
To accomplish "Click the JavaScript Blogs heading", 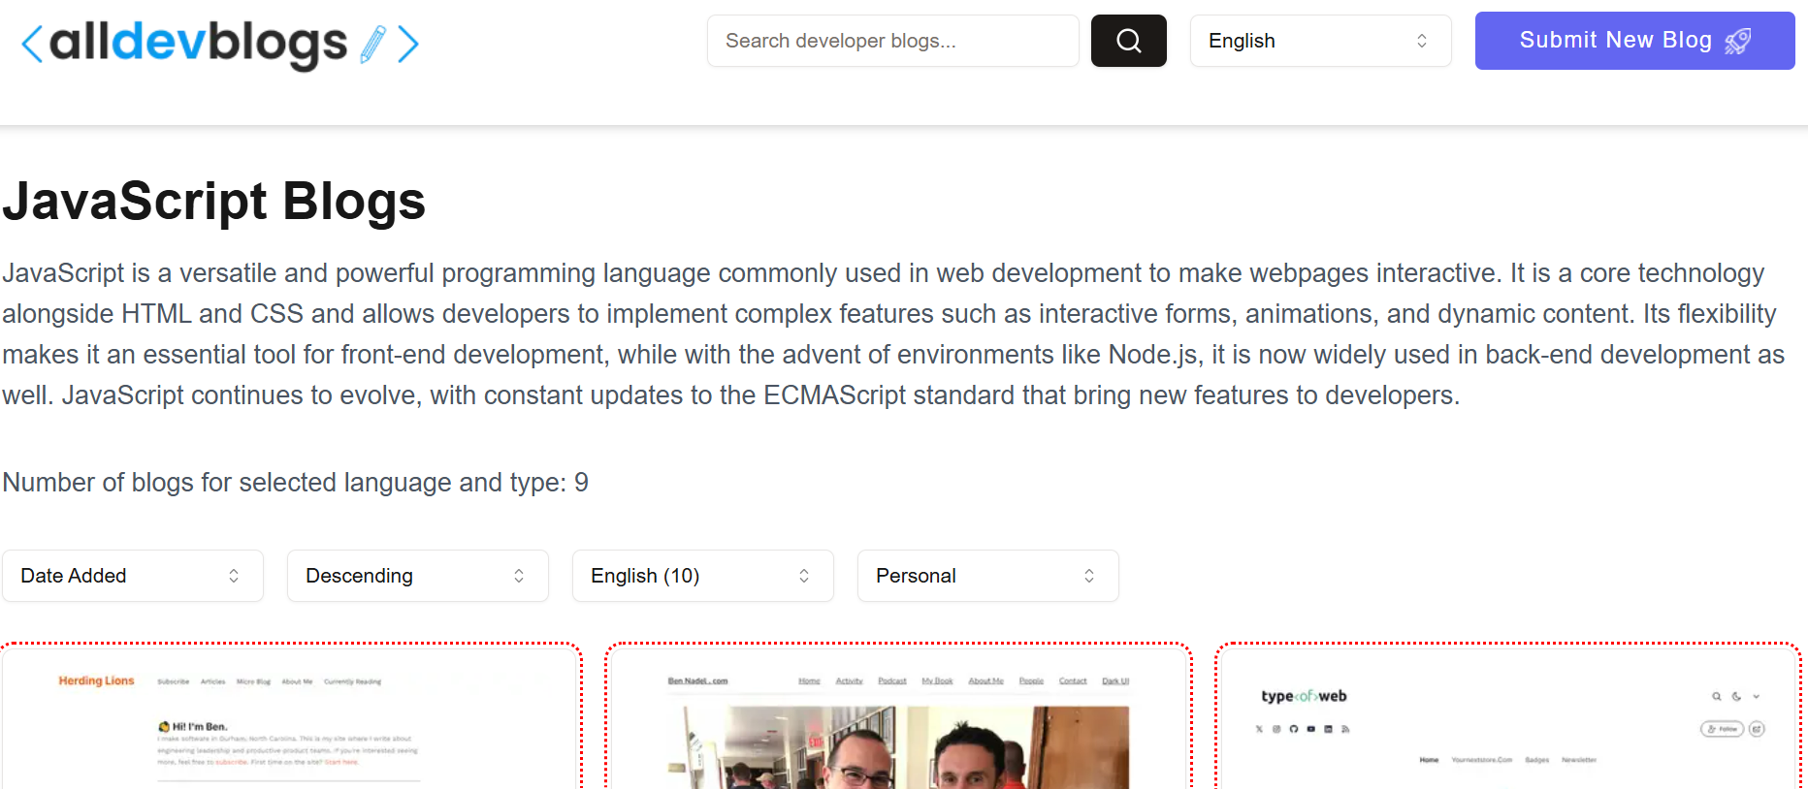I will point(214,202).
